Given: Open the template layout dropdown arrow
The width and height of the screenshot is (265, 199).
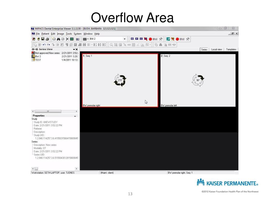Looking at the screenshot, I should coord(88,39).
